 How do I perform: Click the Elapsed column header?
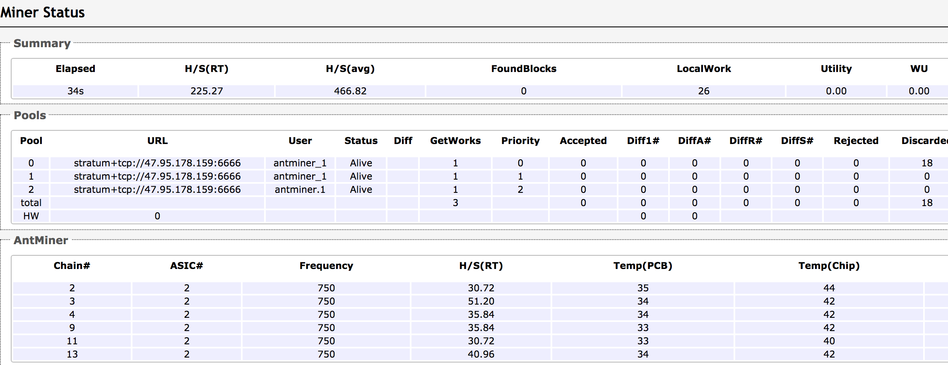click(x=75, y=69)
